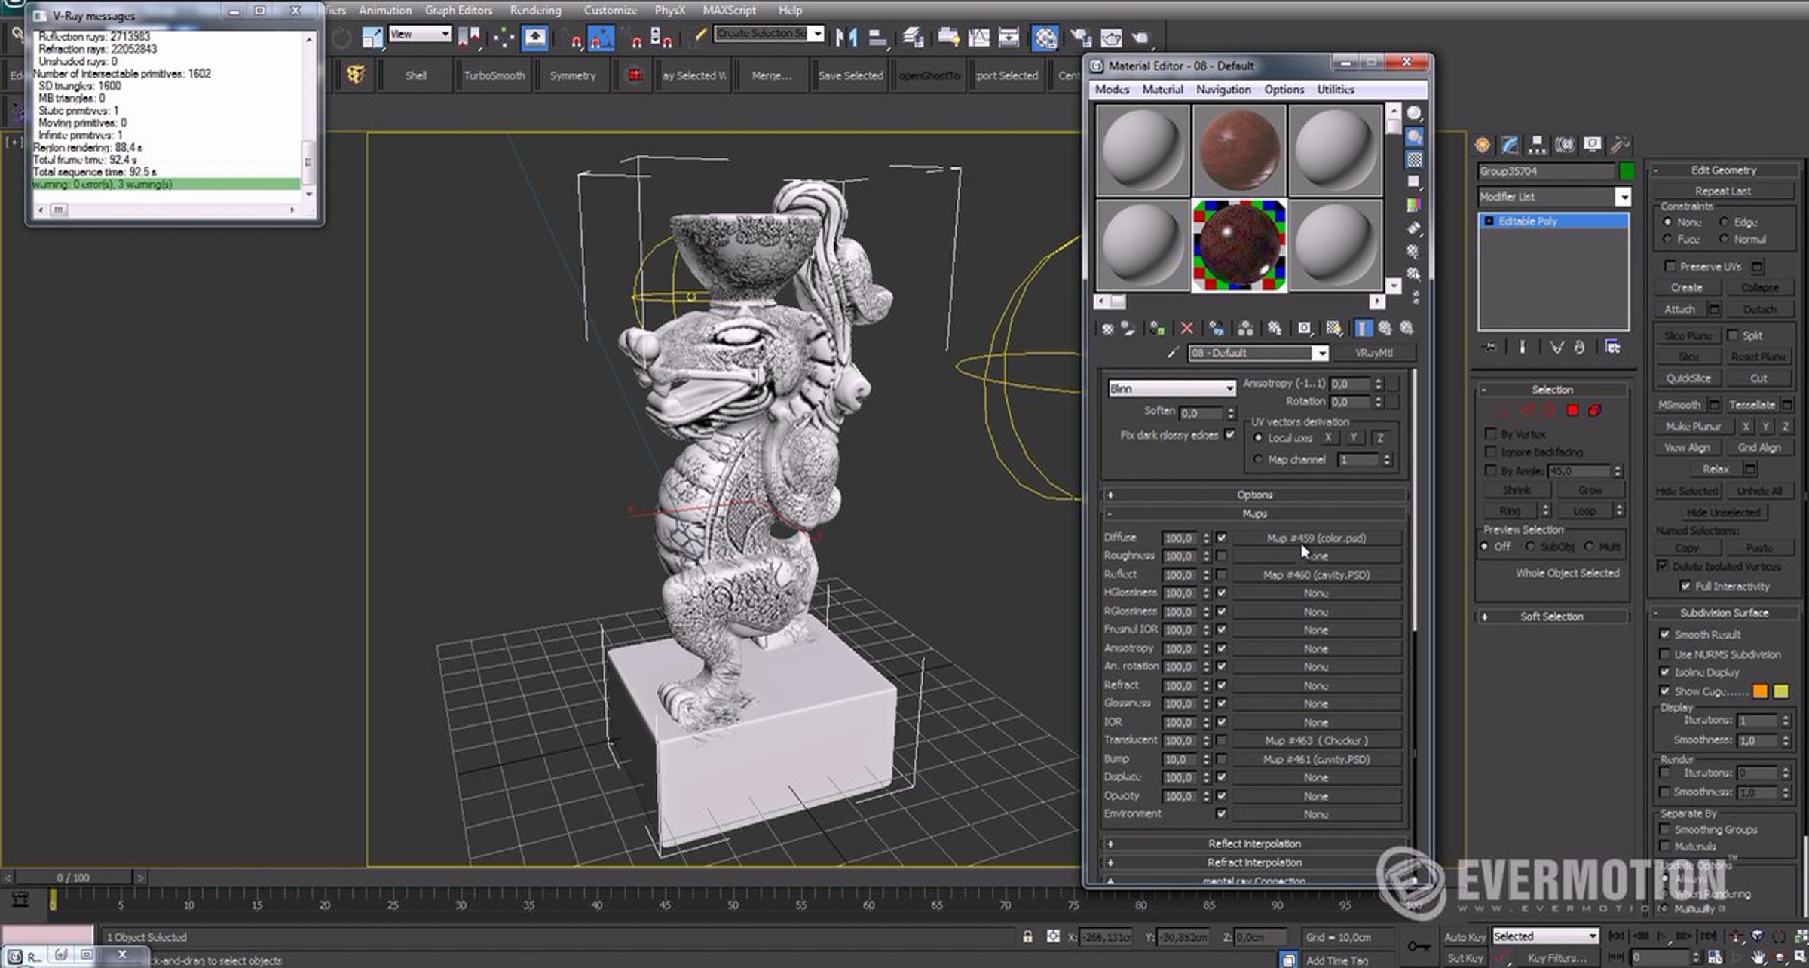
Task: Click the Material Editor toolbar icon
Action: [x=1045, y=38]
